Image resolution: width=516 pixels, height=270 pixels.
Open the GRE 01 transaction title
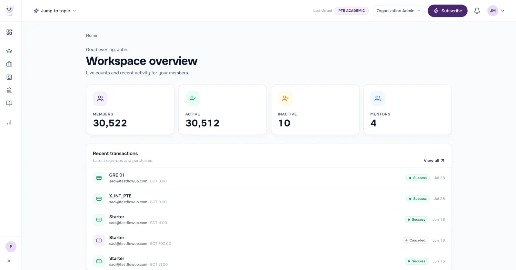(x=116, y=175)
